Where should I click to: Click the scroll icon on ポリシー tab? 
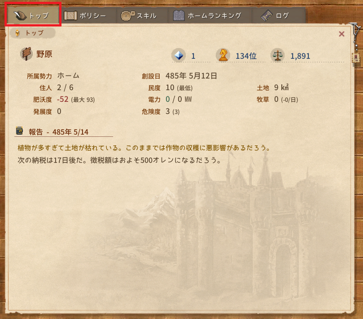[x=70, y=16]
